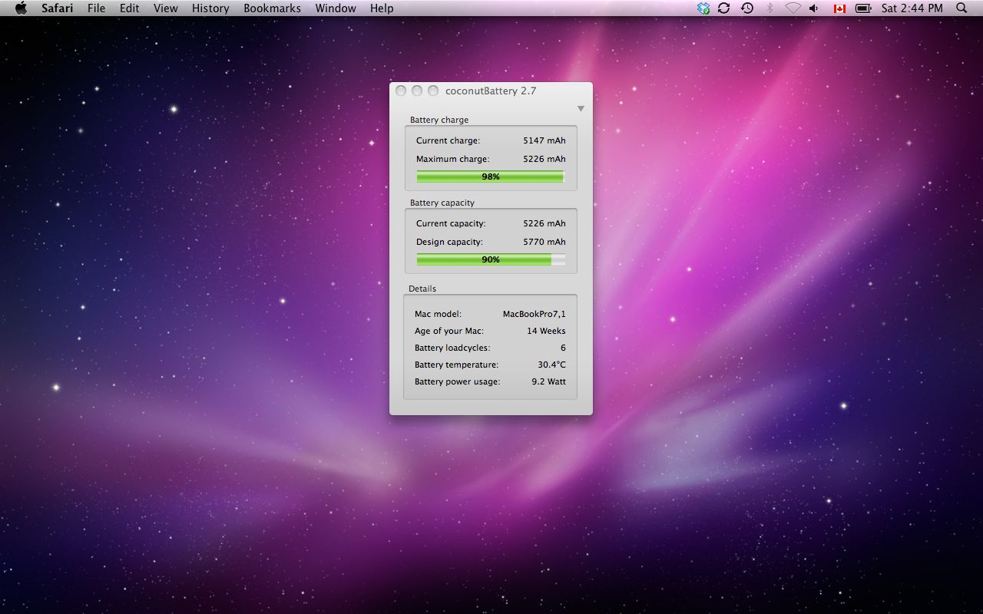Click the sync arrows menu bar icon
This screenshot has height=614, width=983.
(723, 8)
